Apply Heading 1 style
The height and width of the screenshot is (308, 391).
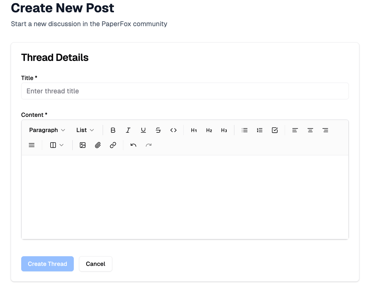point(194,130)
